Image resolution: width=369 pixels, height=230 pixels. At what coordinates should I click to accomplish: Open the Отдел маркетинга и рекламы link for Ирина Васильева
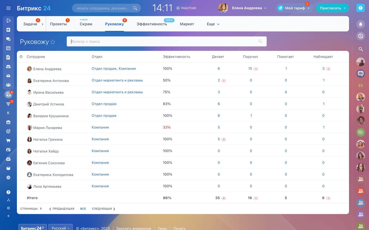pos(117,92)
